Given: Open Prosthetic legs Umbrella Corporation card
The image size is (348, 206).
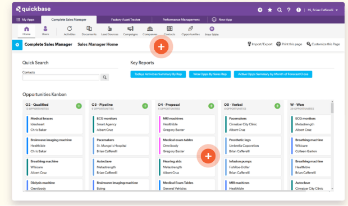Looking at the screenshot, I should [253, 146].
